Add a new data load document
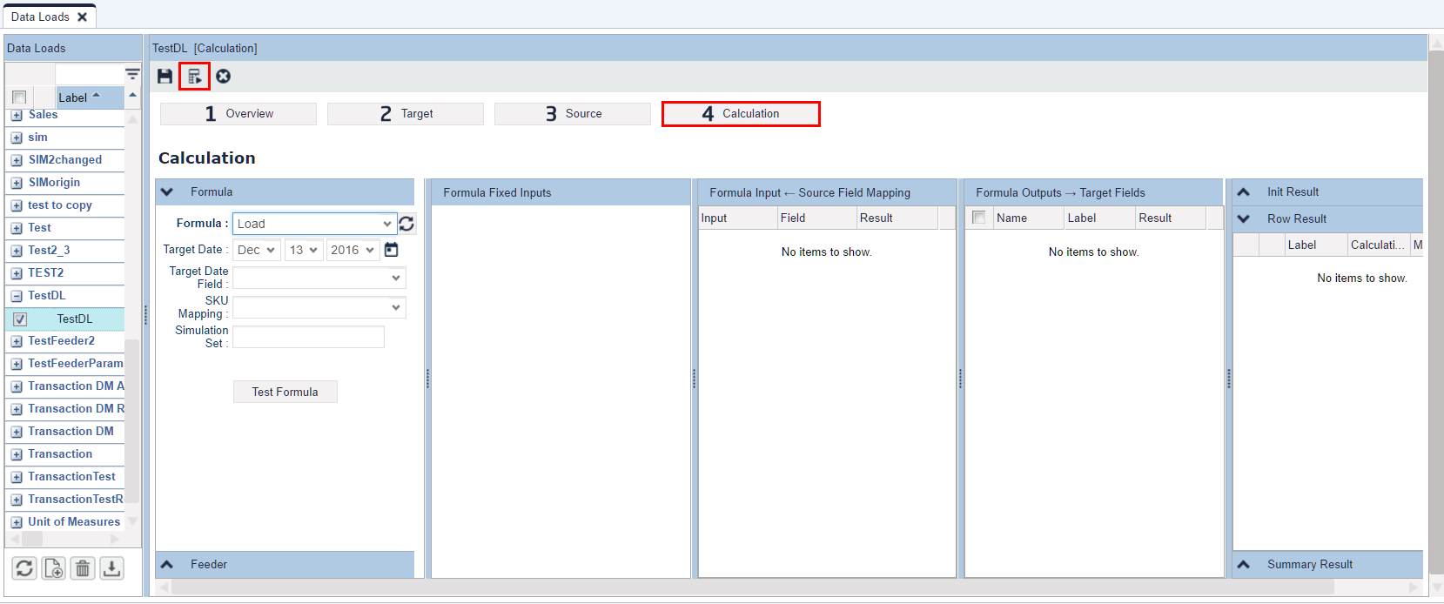This screenshot has width=1444, height=604. [x=54, y=568]
